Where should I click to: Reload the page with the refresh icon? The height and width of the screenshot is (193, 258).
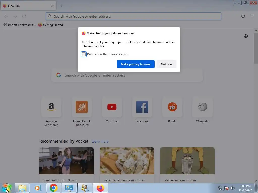click(24, 16)
